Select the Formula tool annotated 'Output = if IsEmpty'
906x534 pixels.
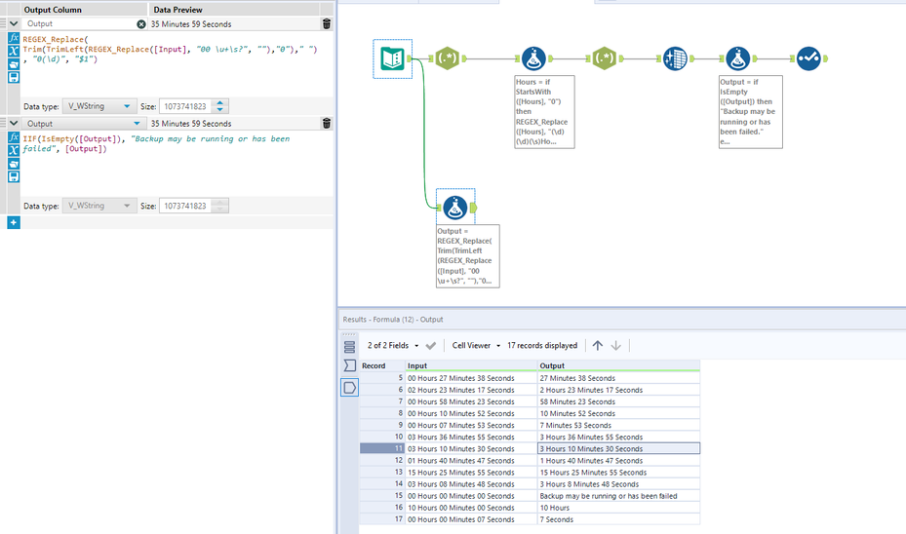pyautogui.click(x=738, y=58)
